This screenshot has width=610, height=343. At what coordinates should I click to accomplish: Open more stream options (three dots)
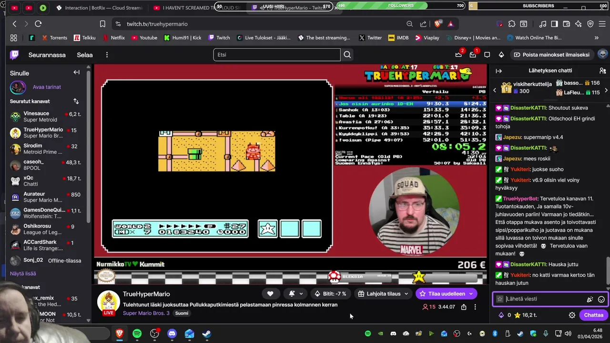point(475,307)
